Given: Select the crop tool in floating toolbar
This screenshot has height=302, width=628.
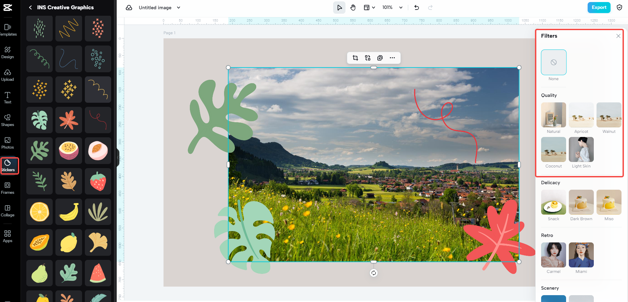Looking at the screenshot, I should tap(355, 58).
